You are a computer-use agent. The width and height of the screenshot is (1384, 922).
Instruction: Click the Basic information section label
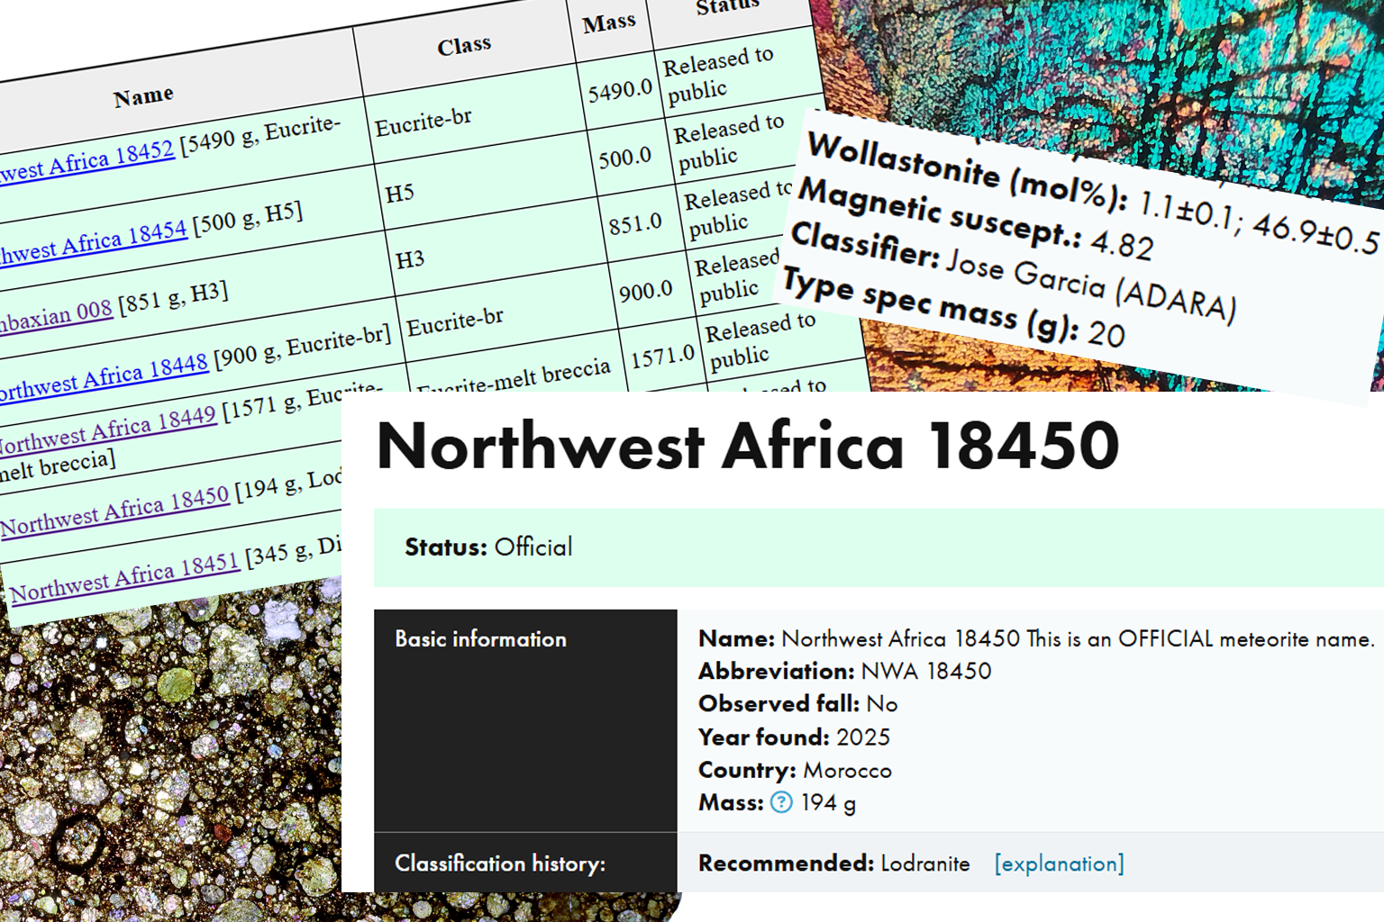point(480,639)
